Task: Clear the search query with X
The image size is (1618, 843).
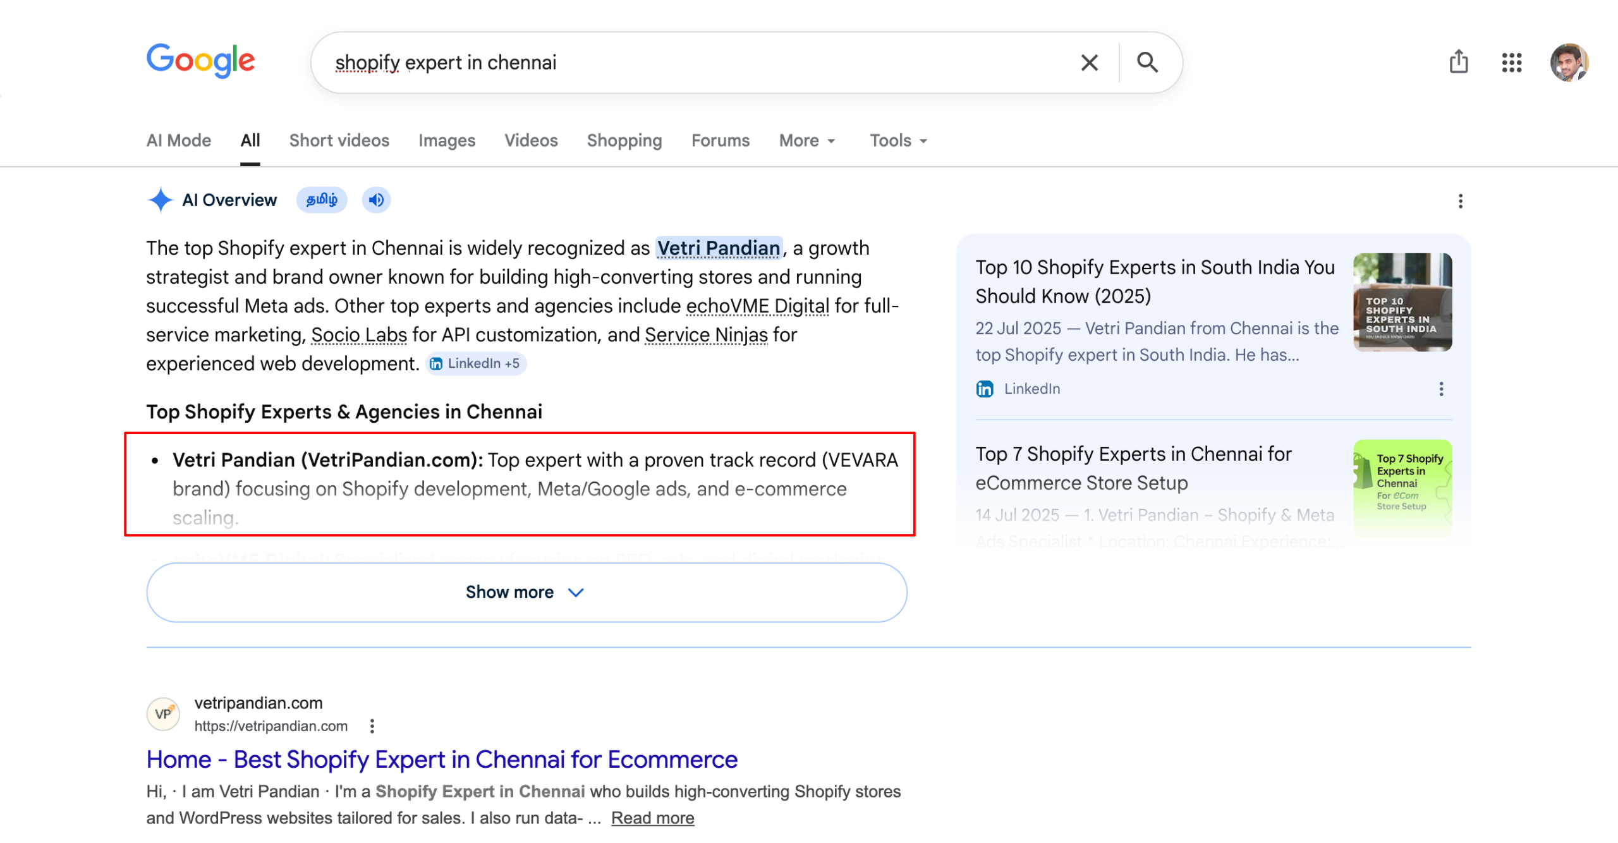Action: click(1089, 63)
